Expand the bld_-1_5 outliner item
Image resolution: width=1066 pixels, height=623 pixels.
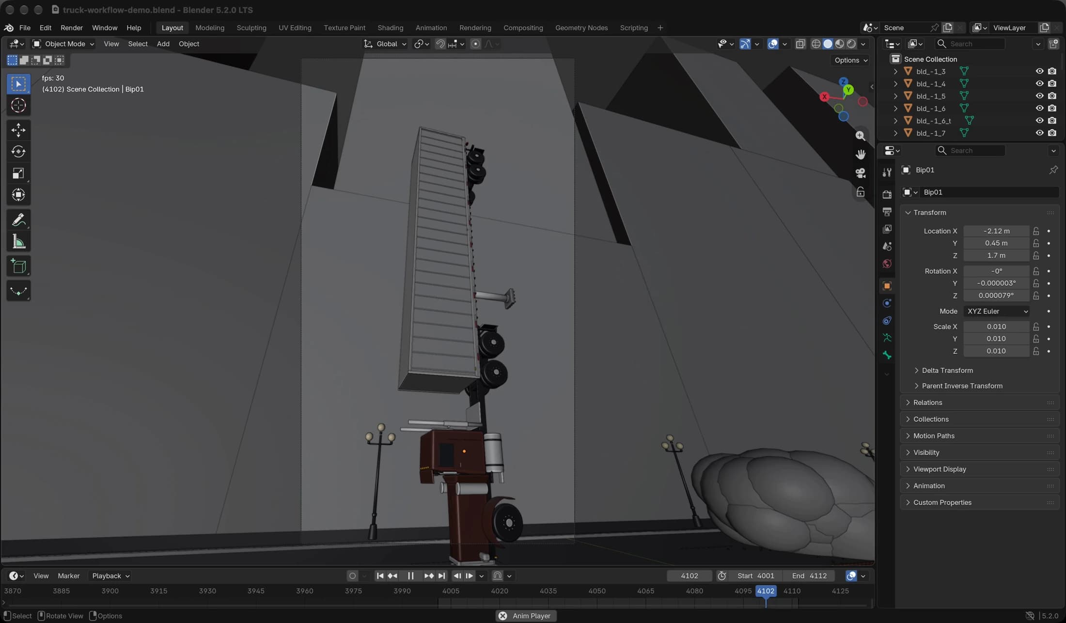pyautogui.click(x=896, y=96)
